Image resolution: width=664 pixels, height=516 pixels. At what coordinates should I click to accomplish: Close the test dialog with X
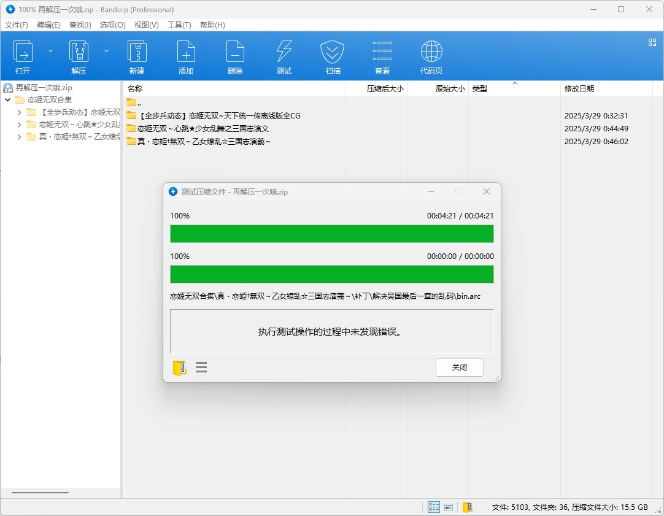point(487,192)
